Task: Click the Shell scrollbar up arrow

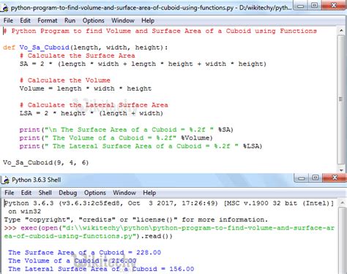Action: point(342,203)
